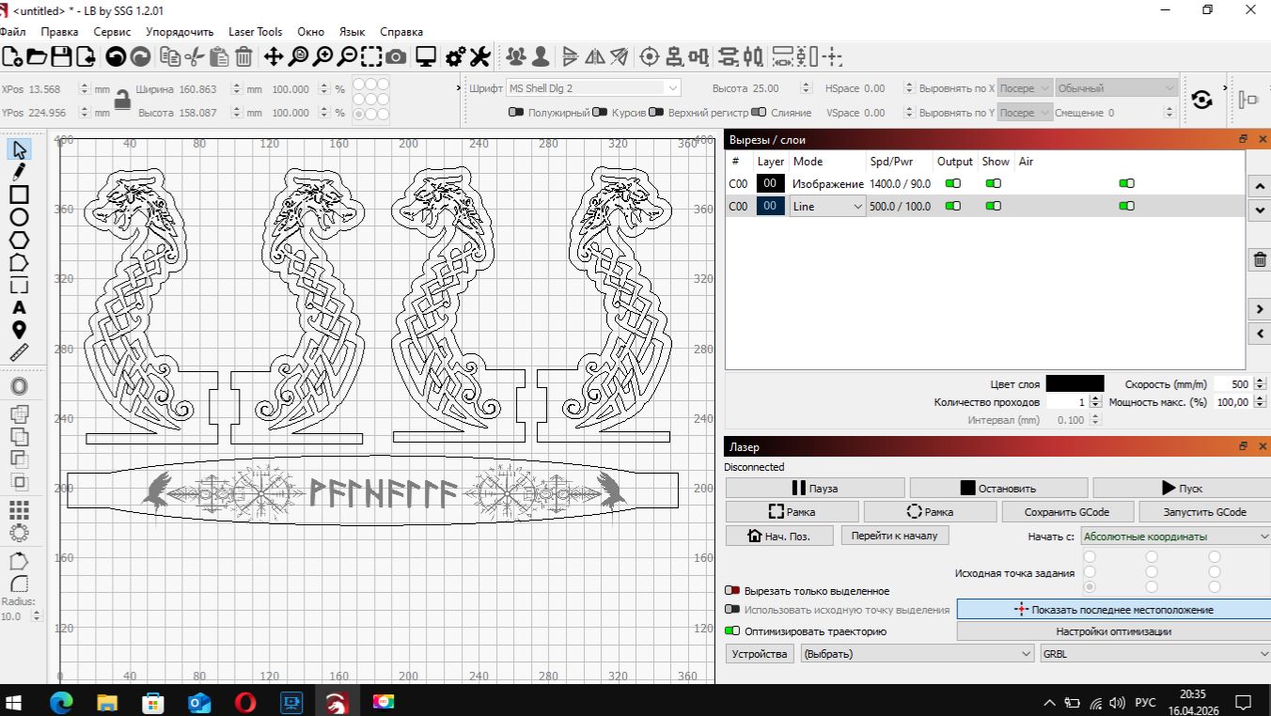Select the Polygon tool
The height and width of the screenshot is (716, 1271).
click(19, 240)
